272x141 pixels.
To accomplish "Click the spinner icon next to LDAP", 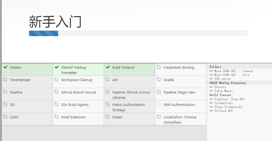I will (x=5, y=117).
